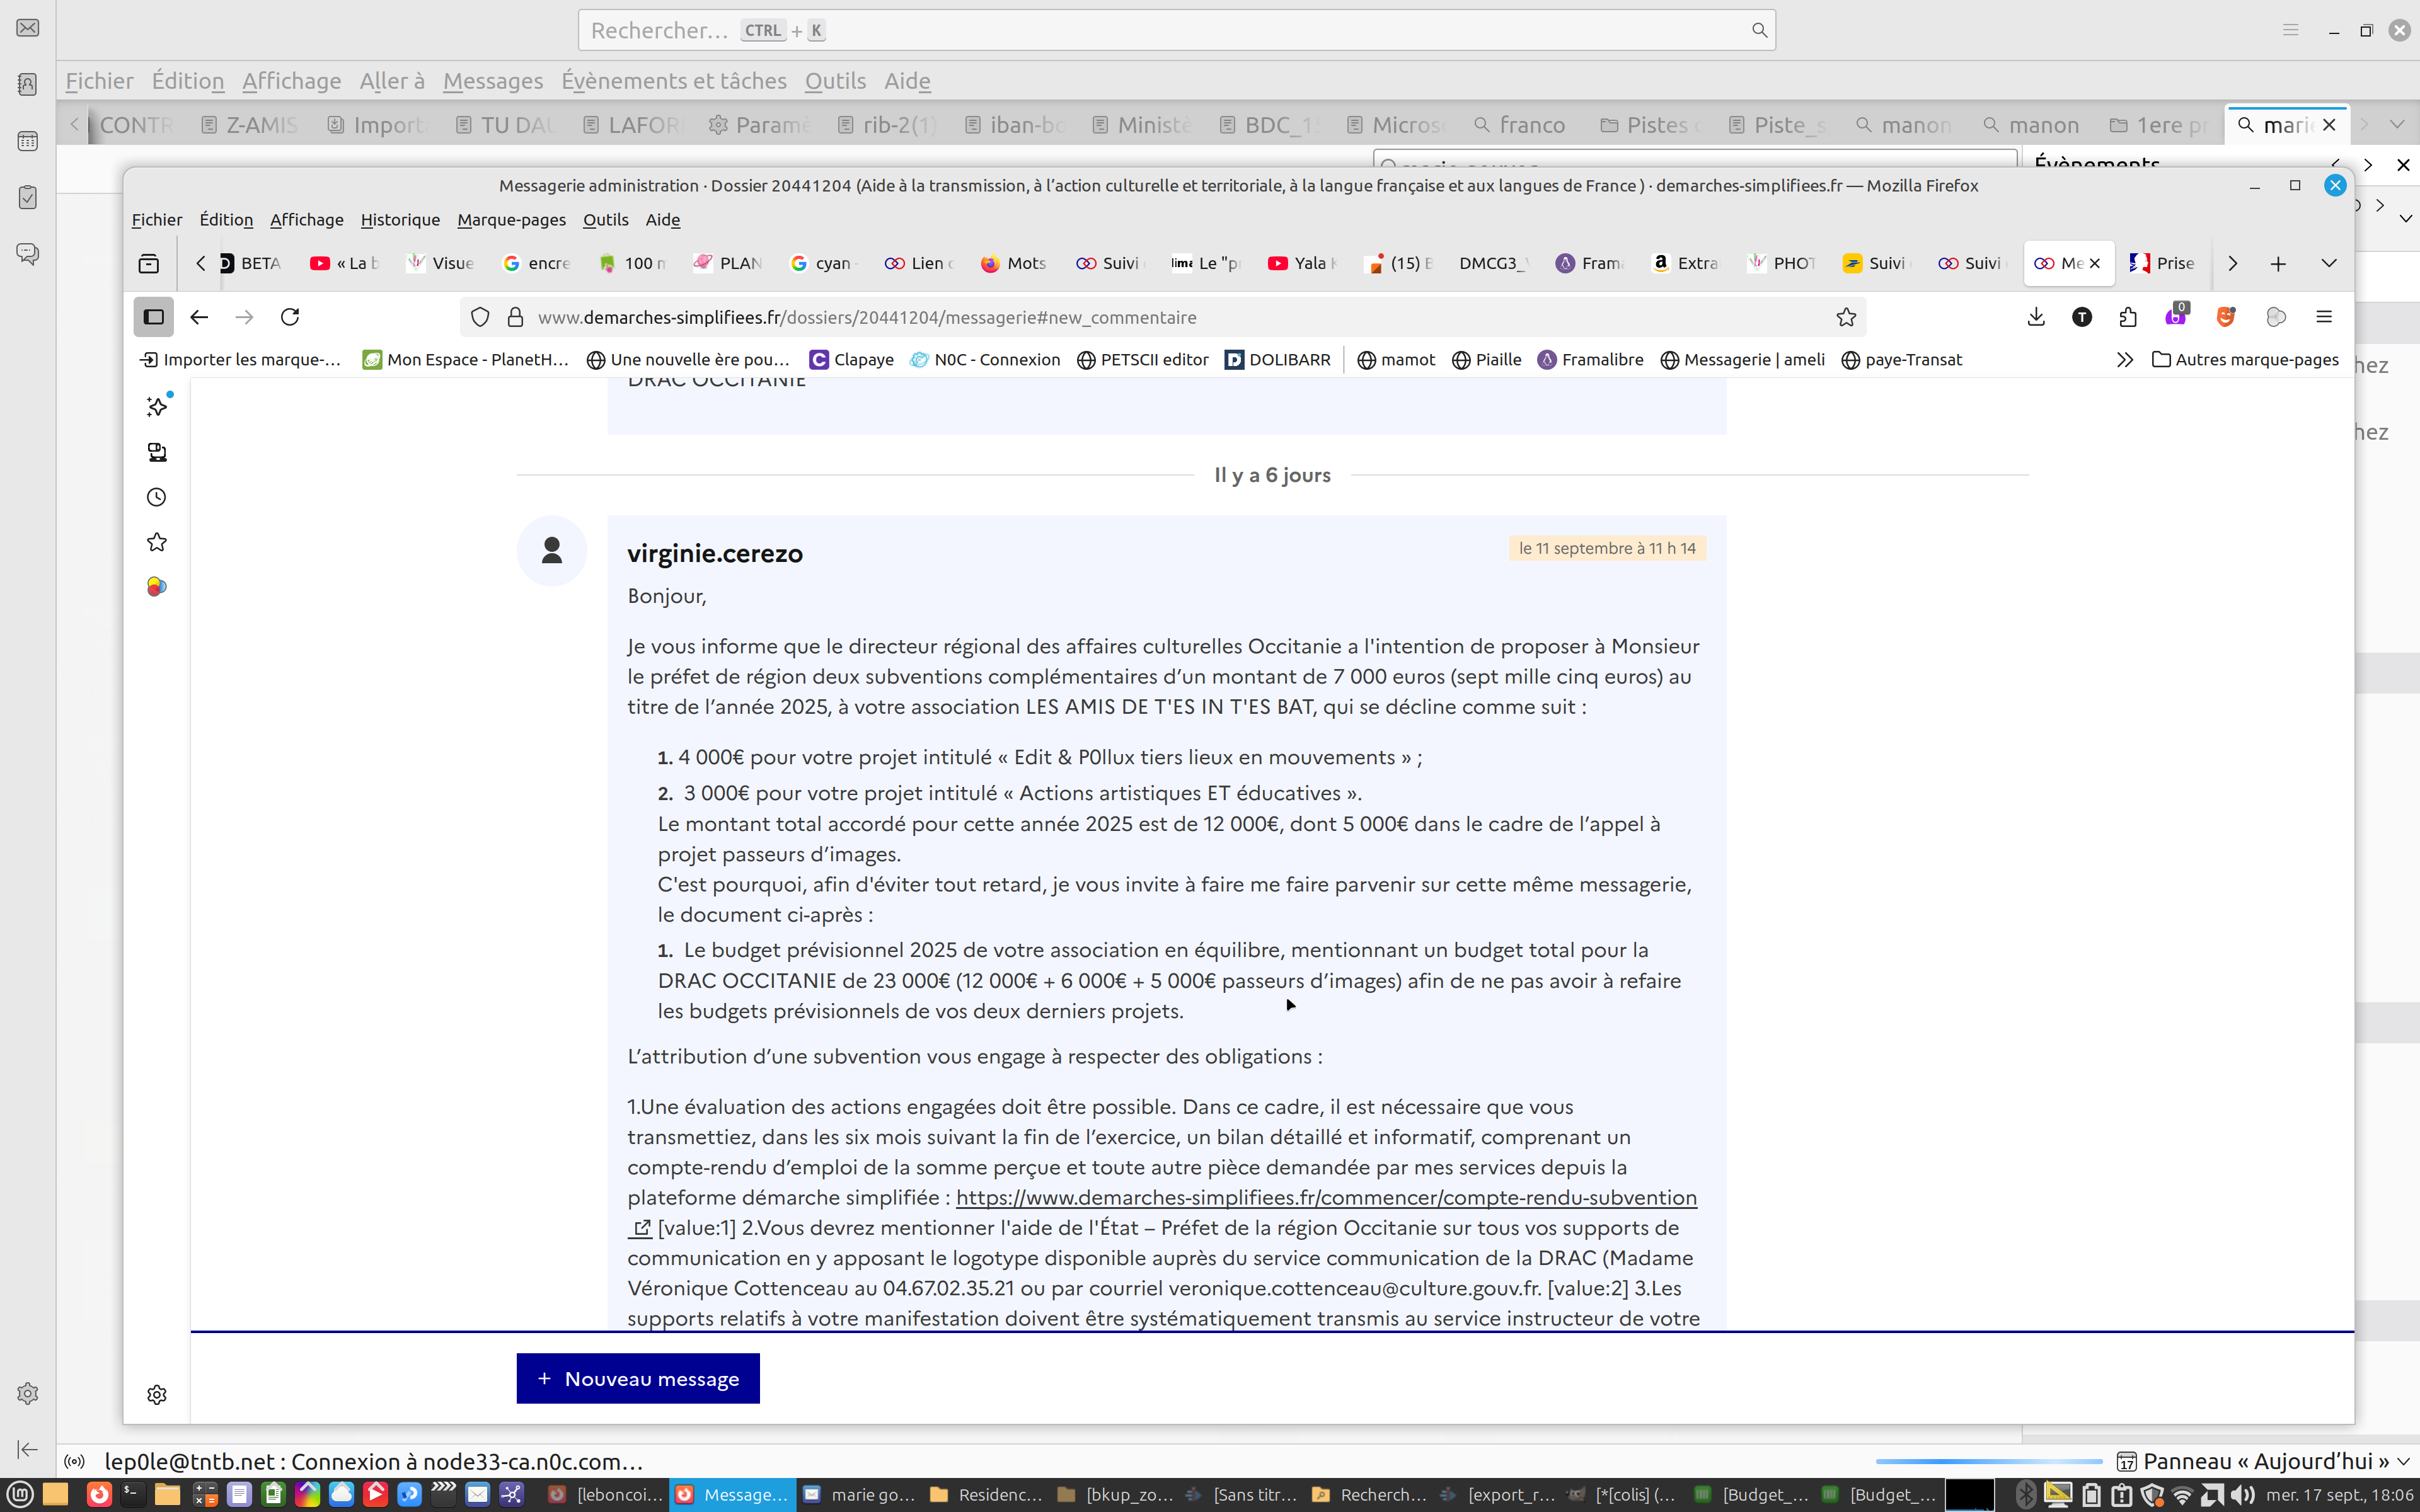Bookmark this page with the star icon
Screen dimensions: 2420x1512
coord(1846,317)
